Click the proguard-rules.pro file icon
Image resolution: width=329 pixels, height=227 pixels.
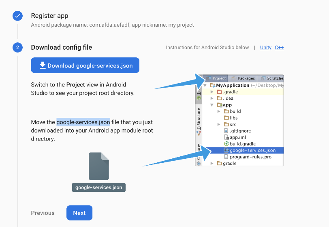(x=226, y=157)
